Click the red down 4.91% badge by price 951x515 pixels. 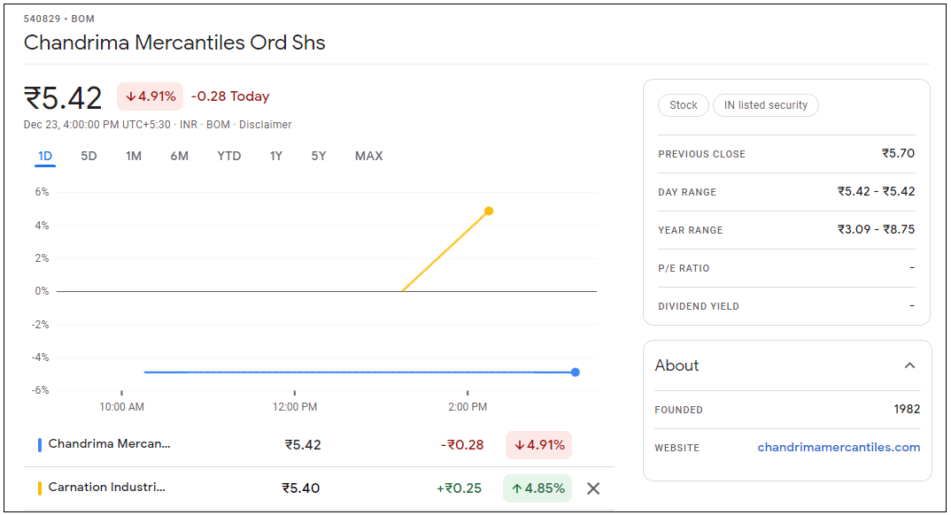click(150, 96)
